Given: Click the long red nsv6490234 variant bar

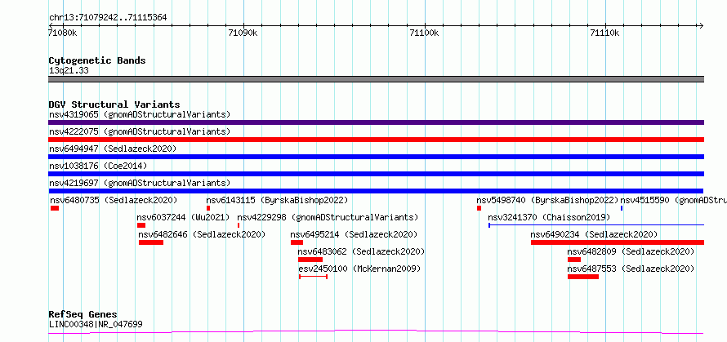Looking at the screenshot, I should point(618,243).
